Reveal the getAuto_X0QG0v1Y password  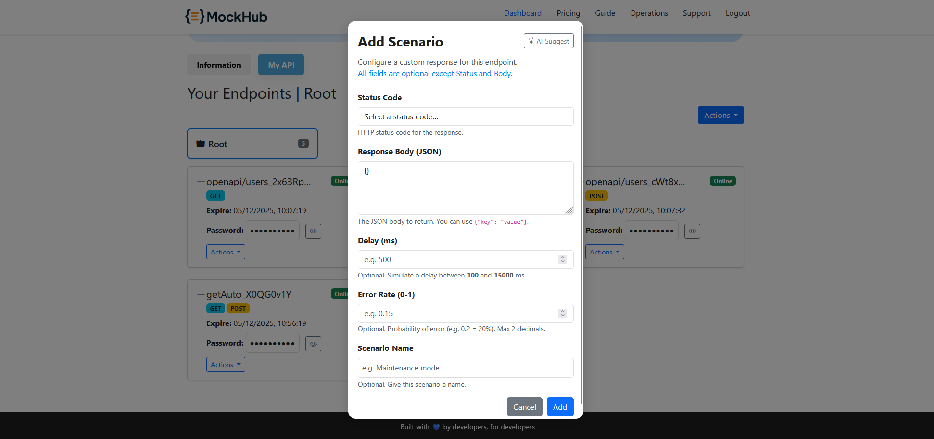point(313,344)
